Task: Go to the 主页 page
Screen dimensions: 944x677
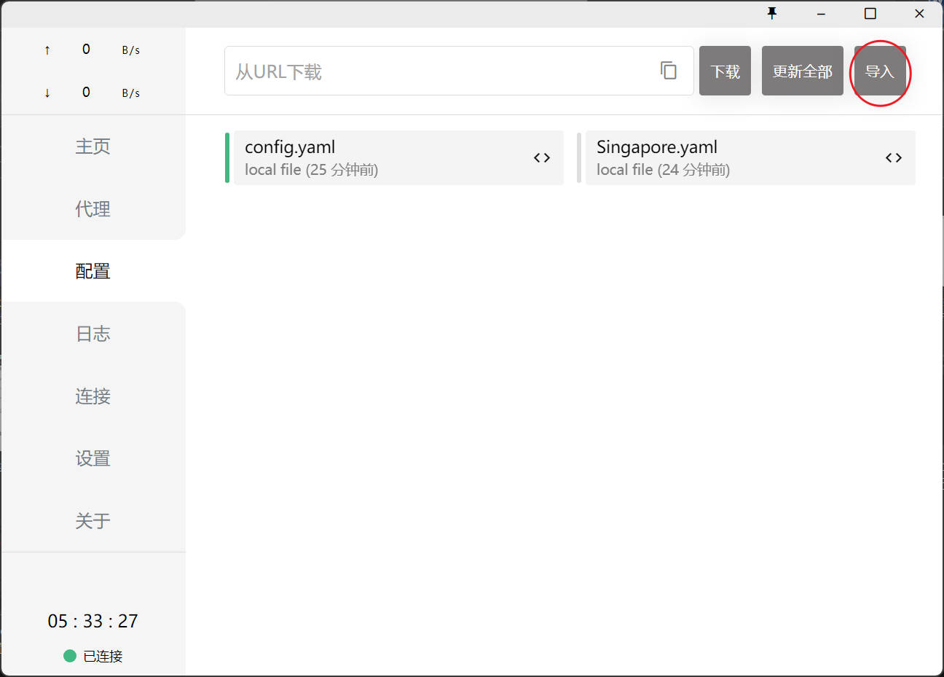Action: click(93, 146)
